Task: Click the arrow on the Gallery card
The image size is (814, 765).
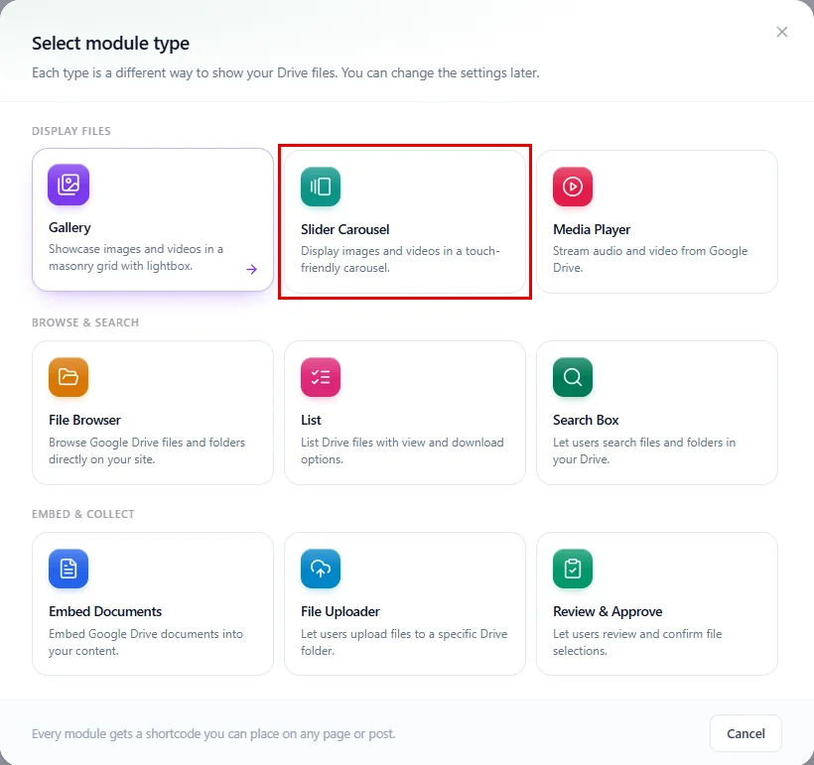Action: (x=252, y=269)
